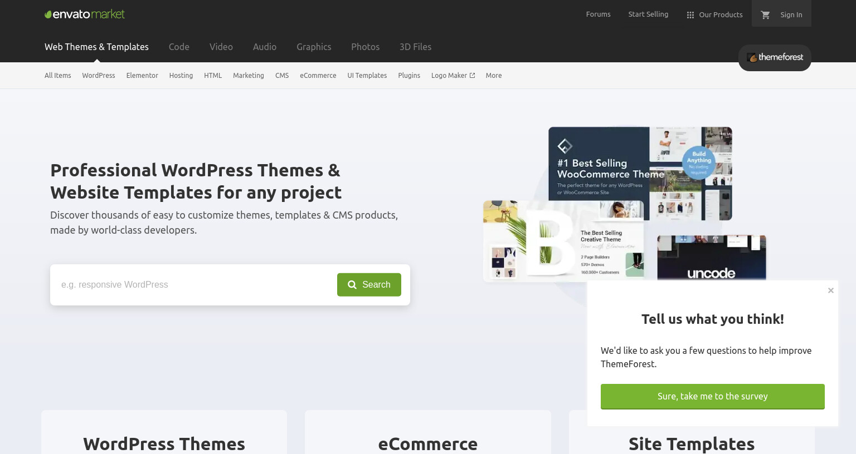Open the eCommerce card heading
This screenshot has height=454, width=856.
pyautogui.click(x=428, y=444)
